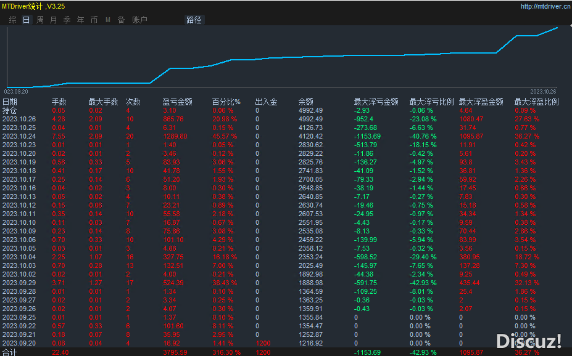572x356 pixels.
Task: Click the 百分比% column header
Action: pyautogui.click(x=226, y=102)
